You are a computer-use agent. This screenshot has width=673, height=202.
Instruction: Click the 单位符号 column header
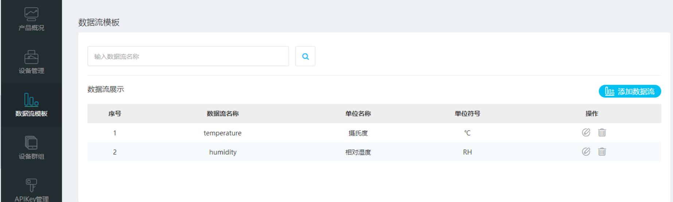(x=467, y=114)
